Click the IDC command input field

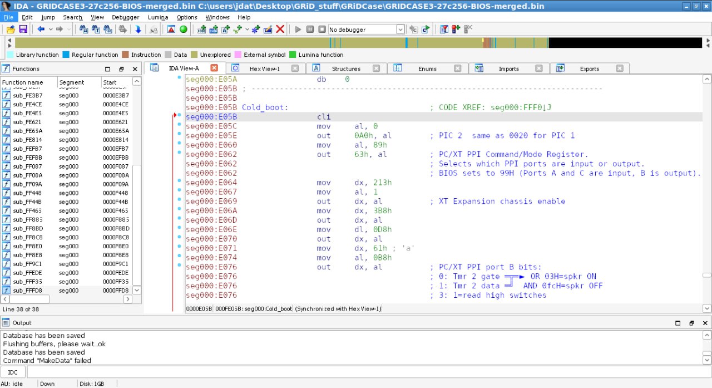(367, 372)
